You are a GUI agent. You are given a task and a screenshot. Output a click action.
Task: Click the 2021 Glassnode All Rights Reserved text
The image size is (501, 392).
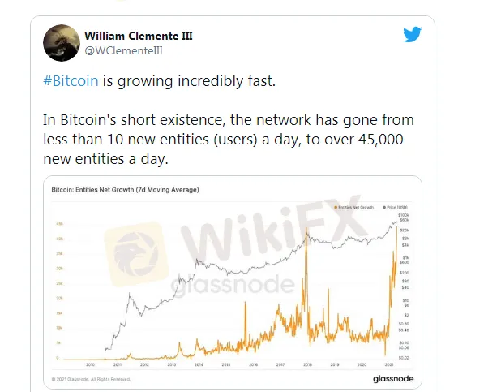click(91, 379)
